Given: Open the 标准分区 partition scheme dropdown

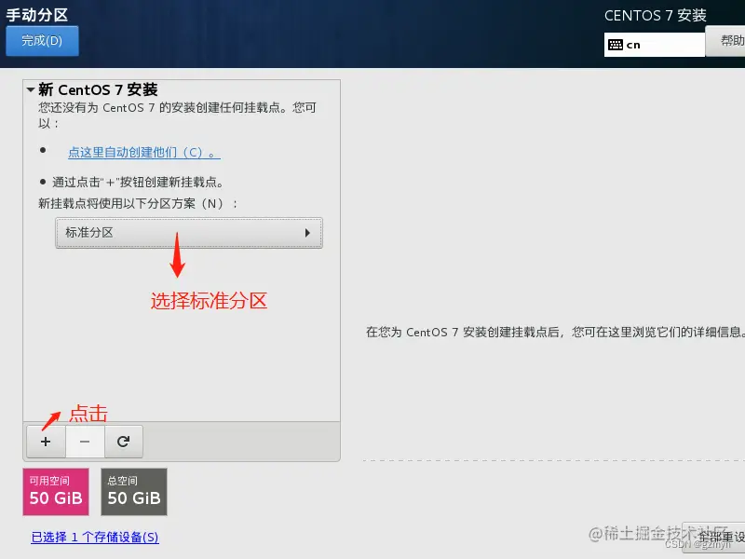Looking at the screenshot, I should coord(189,233).
